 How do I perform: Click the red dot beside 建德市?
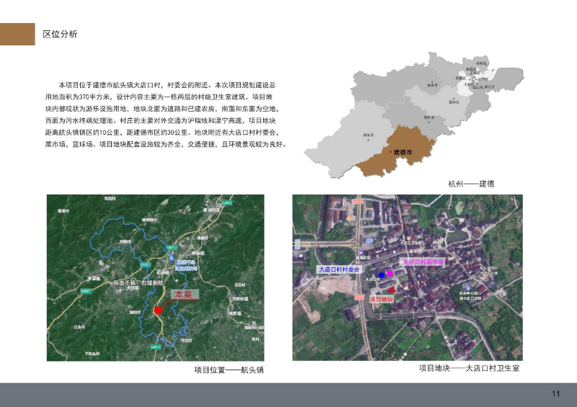[x=390, y=153]
